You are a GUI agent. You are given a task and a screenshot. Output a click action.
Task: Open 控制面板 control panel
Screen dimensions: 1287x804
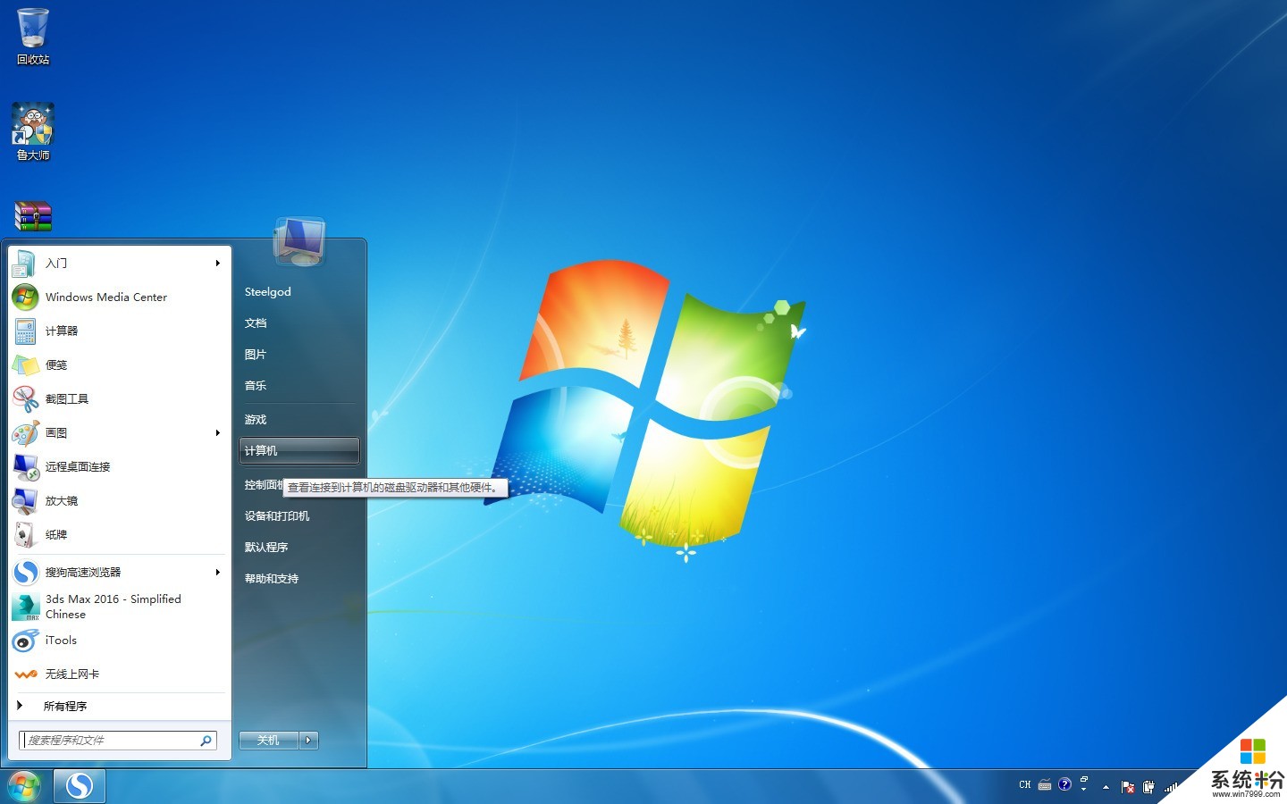click(264, 484)
